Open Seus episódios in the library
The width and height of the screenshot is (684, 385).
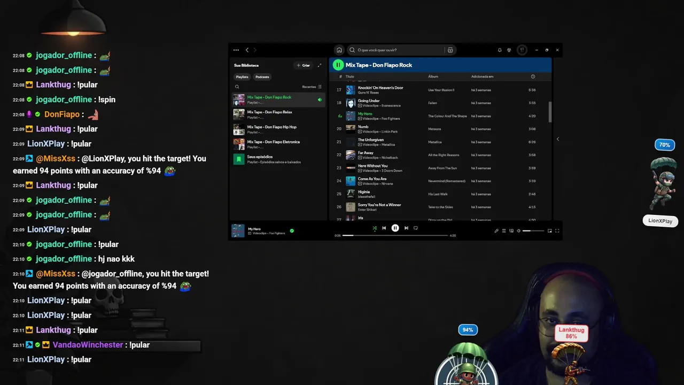point(278,159)
